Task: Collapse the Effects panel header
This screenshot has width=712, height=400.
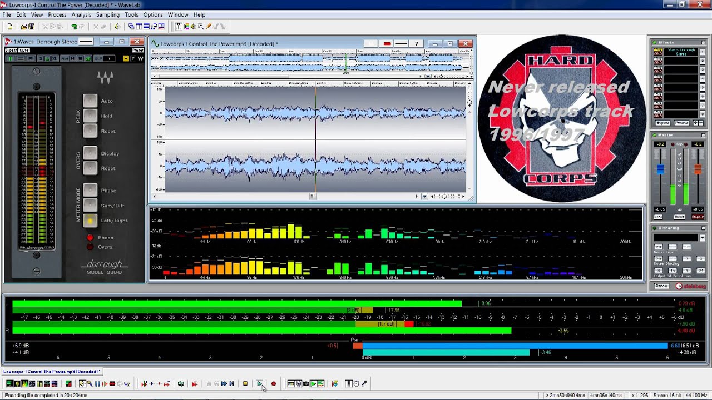Action: tap(704, 42)
